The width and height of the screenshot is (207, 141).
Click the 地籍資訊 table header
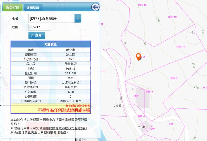pos(51,44)
